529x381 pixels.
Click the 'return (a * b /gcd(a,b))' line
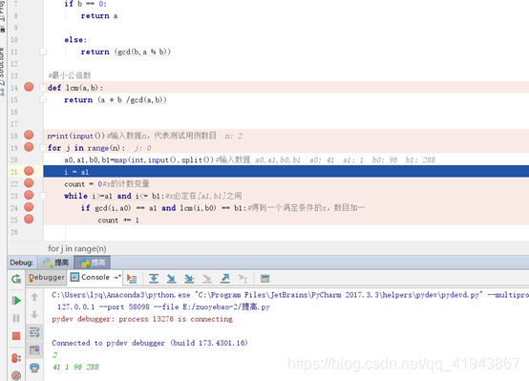pyautogui.click(x=116, y=100)
